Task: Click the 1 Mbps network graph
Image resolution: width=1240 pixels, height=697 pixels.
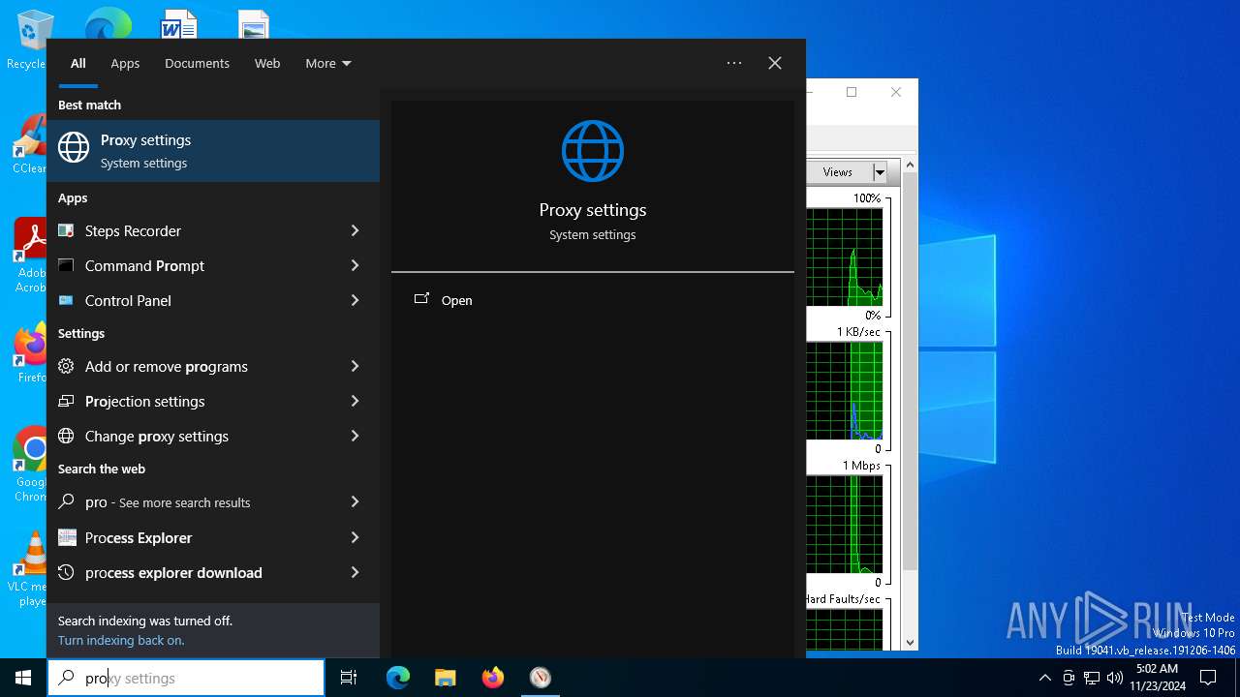Action: pyautogui.click(x=845, y=524)
